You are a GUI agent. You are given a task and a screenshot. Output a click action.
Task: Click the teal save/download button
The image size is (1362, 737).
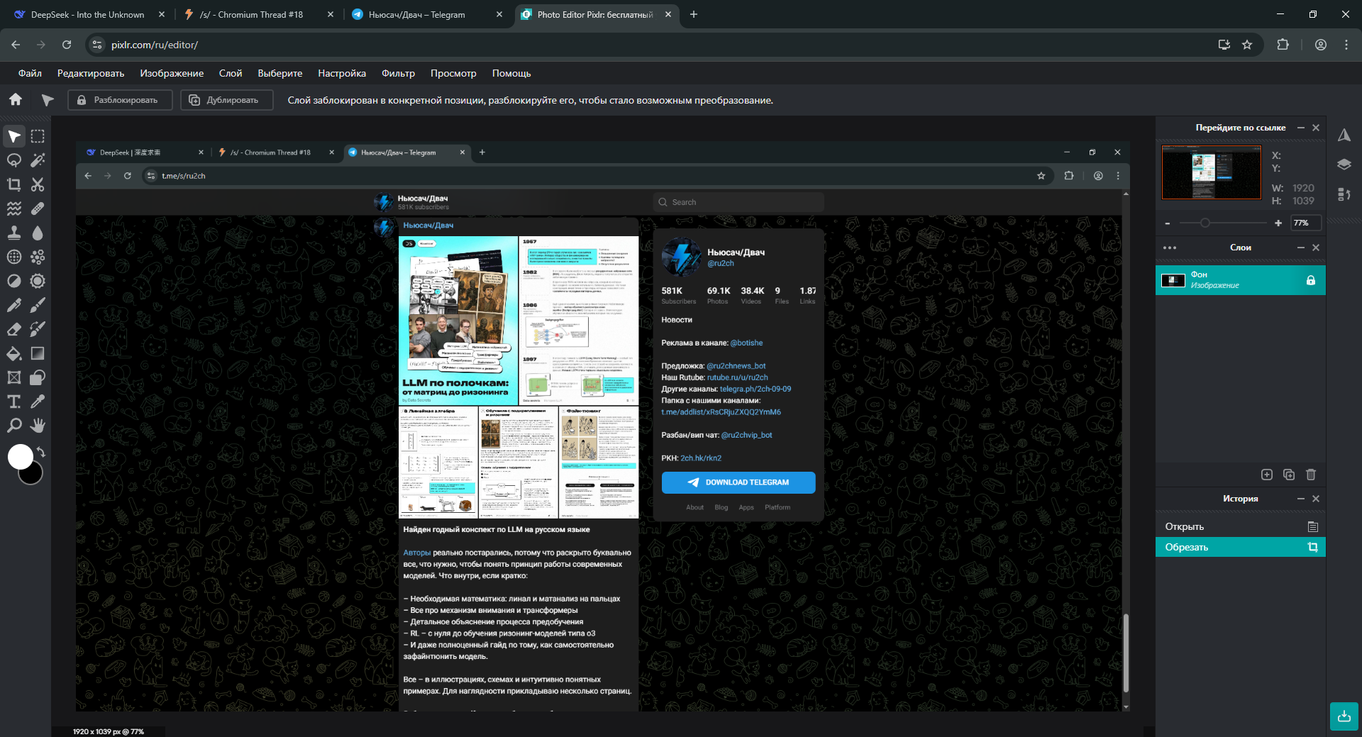pos(1344,716)
